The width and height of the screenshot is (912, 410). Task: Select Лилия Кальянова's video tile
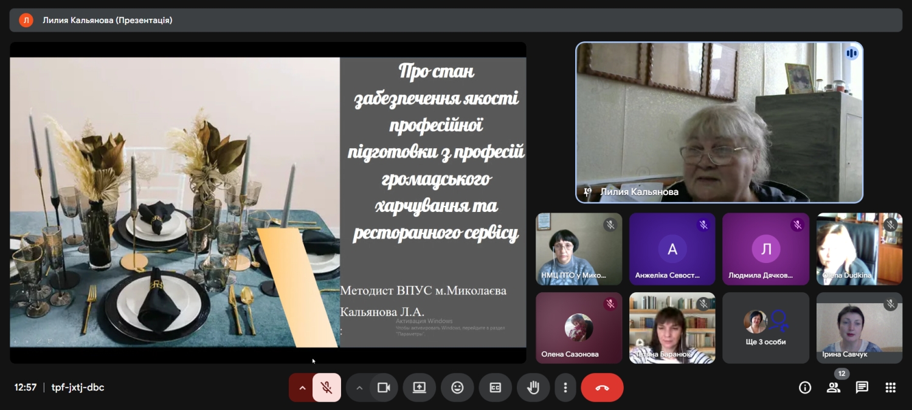tap(719, 121)
